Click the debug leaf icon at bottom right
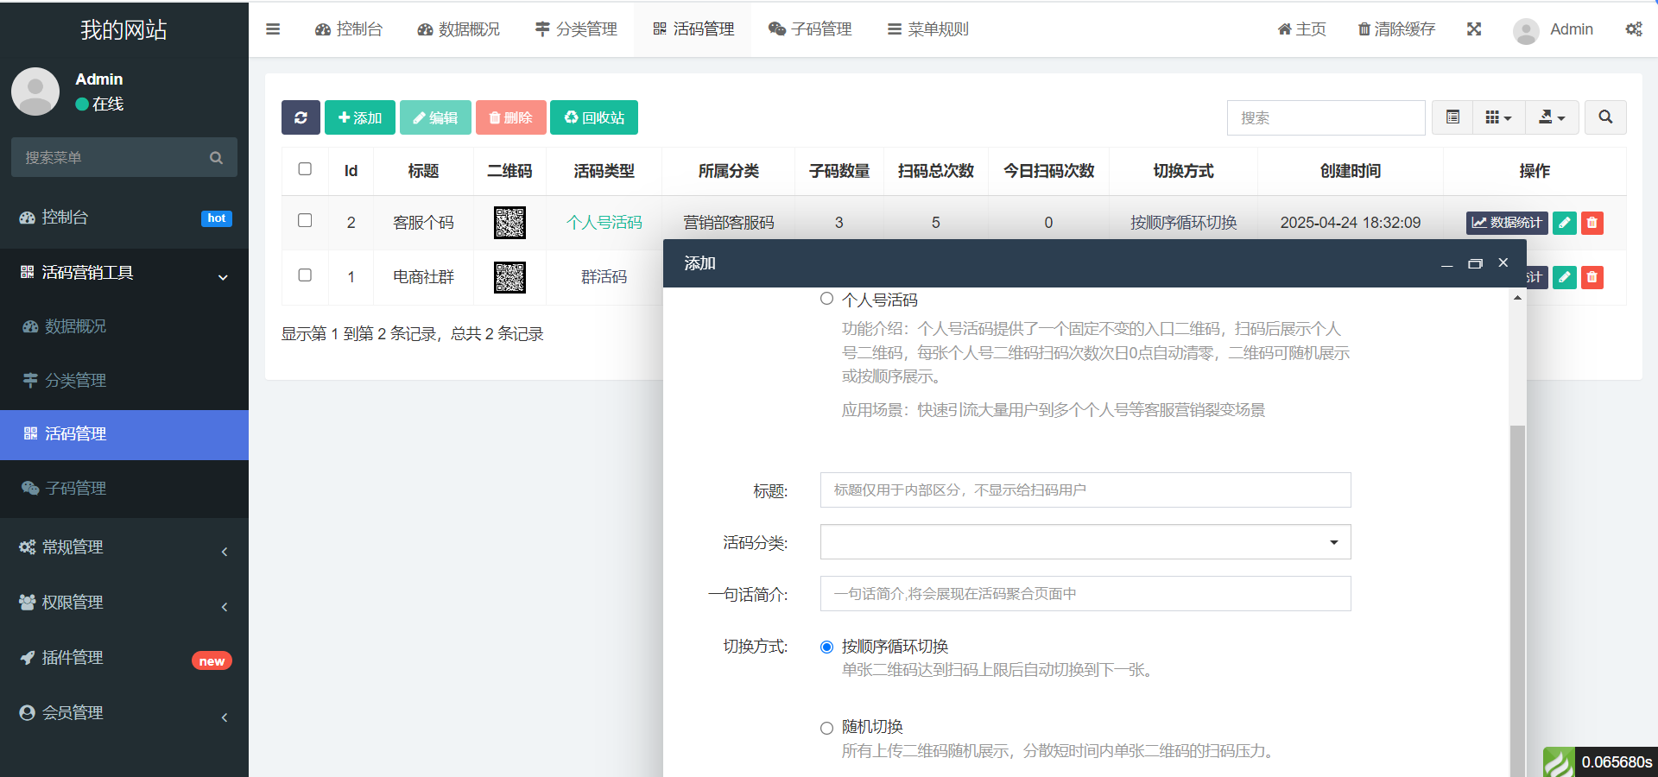Image resolution: width=1658 pixels, height=777 pixels. 1559,762
